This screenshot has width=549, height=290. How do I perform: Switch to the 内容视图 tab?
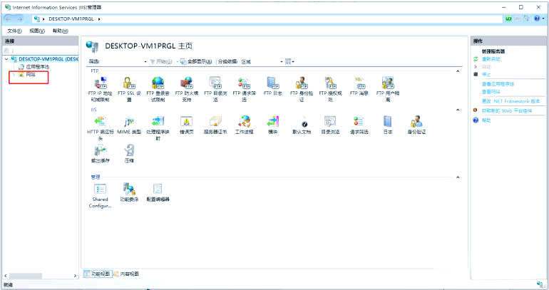[x=126, y=274]
